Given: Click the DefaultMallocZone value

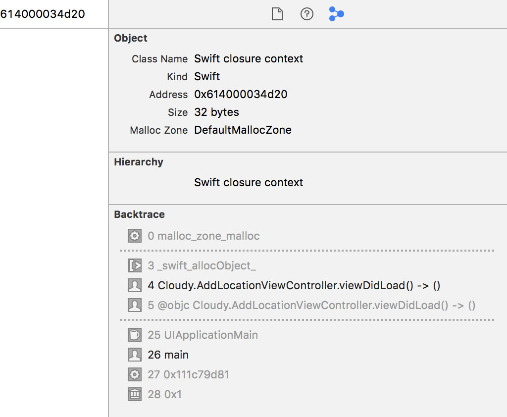Looking at the screenshot, I should tap(243, 130).
